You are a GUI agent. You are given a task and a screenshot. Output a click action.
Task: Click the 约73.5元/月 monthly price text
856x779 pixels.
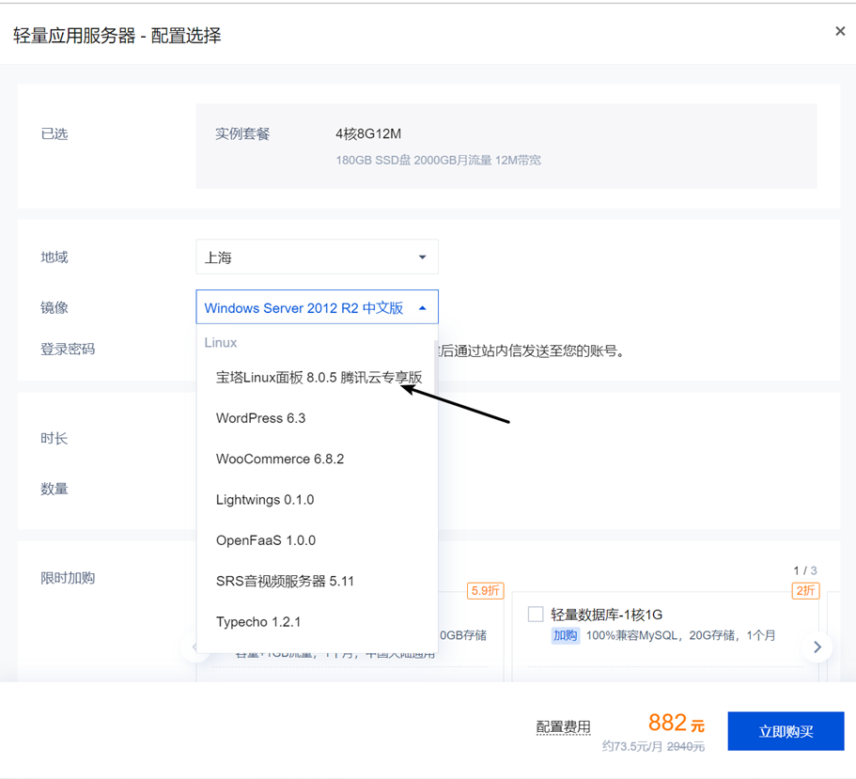coord(632,746)
